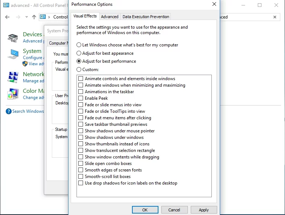Check Show thumbnails instead of icons
Screen dimensions: 285x215
(114, 144)
